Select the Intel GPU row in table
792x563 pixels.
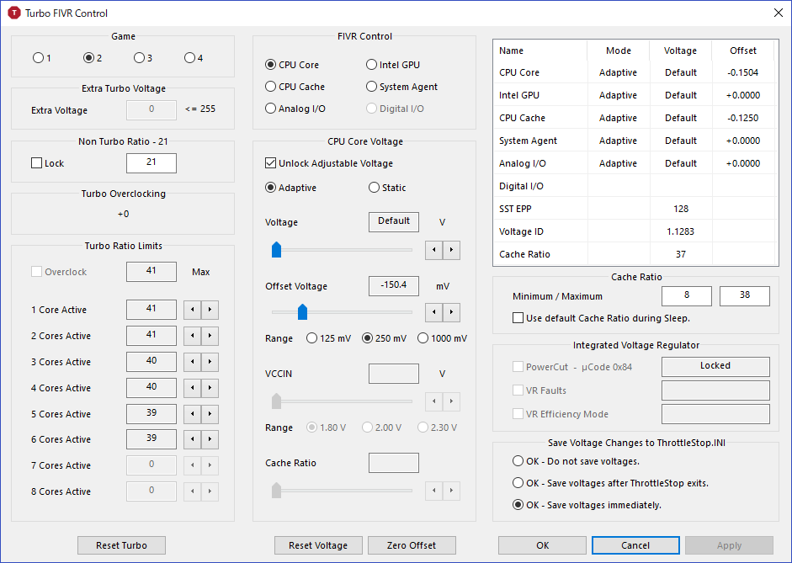click(635, 95)
